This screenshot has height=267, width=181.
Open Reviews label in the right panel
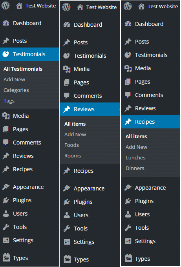click(x=145, y=108)
